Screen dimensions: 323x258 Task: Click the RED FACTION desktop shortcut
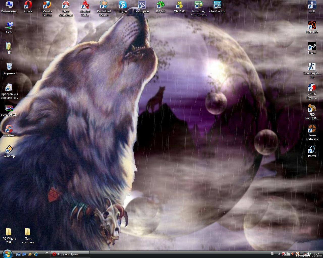312,112
